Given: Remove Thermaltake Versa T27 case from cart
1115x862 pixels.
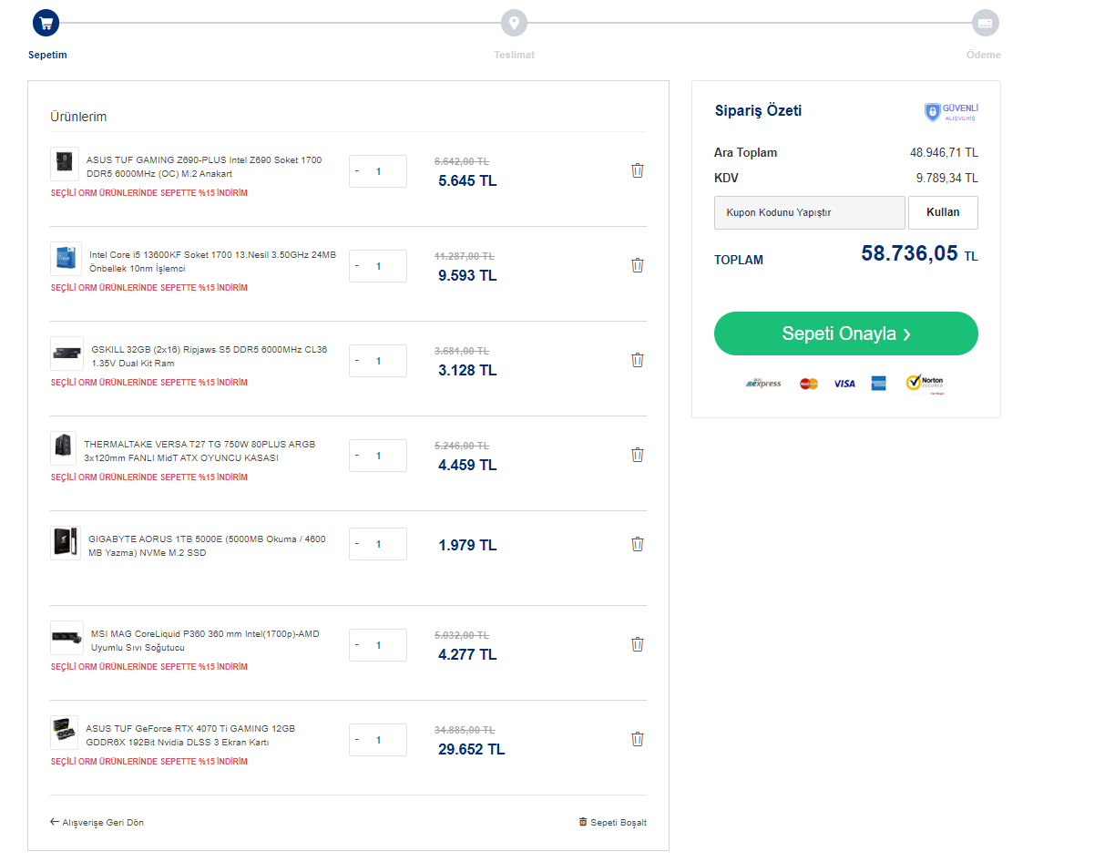Looking at the screenshot, I should 638,455.
